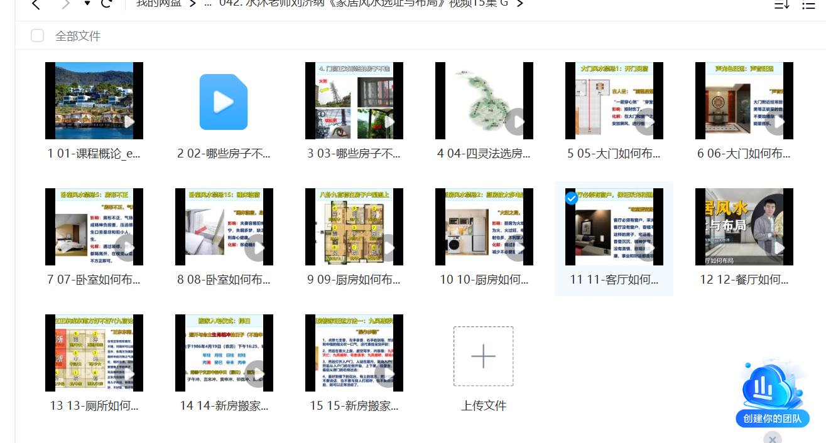Refresh the file list

point(107,4)
